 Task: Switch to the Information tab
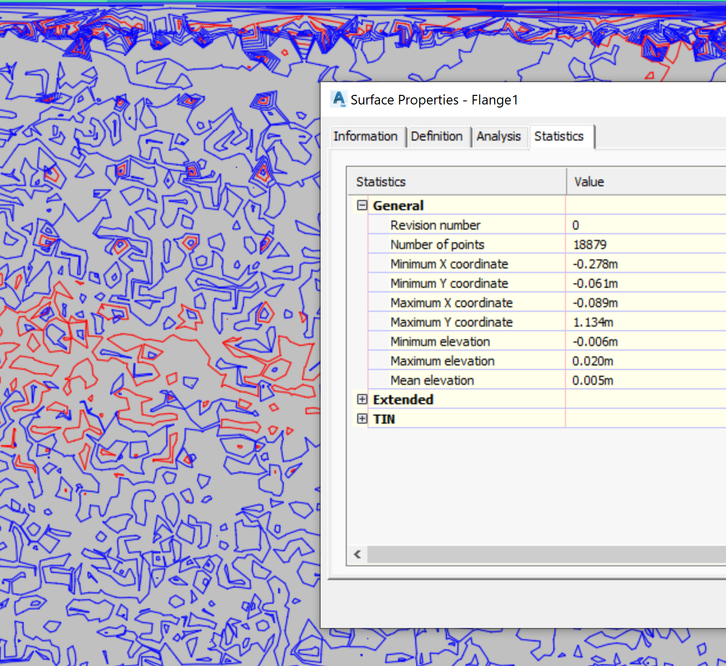[x=365, y=136]
